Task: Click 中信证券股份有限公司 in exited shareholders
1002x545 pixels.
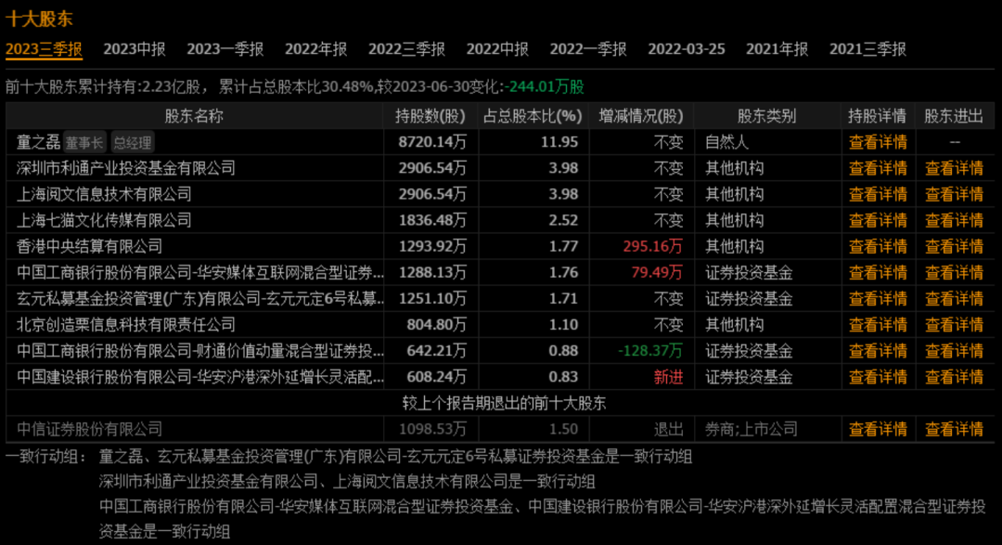Action: (89, 429)
